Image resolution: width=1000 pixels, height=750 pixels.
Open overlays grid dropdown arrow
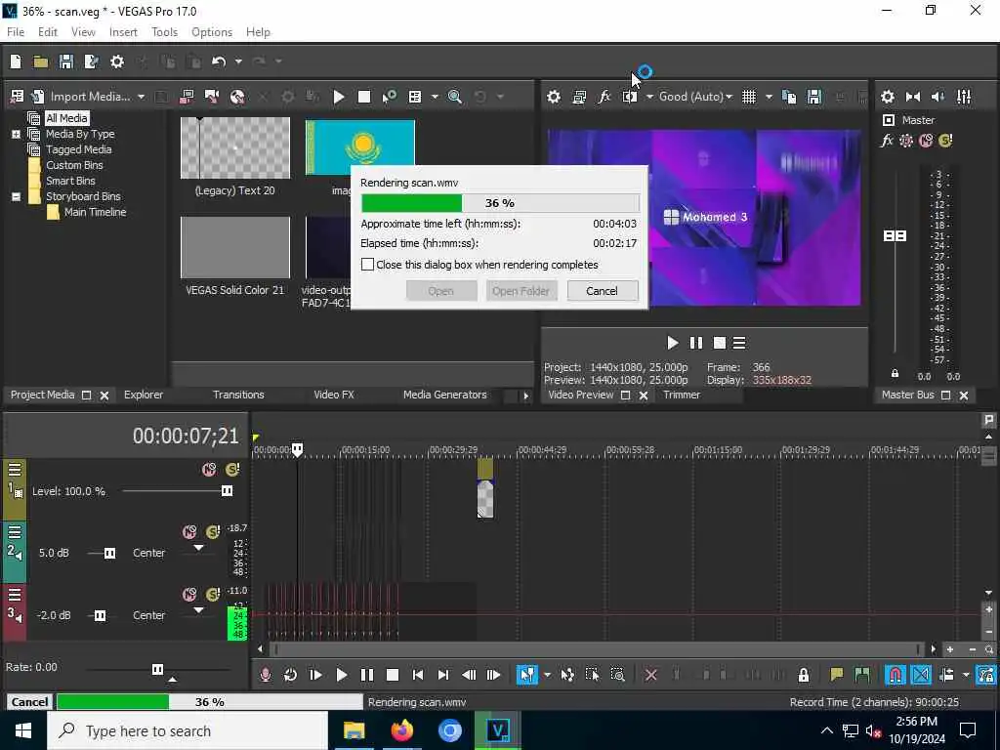769,97
